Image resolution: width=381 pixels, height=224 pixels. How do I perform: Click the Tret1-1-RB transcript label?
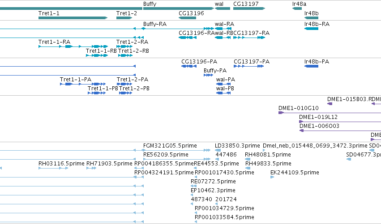pos(101,51)
